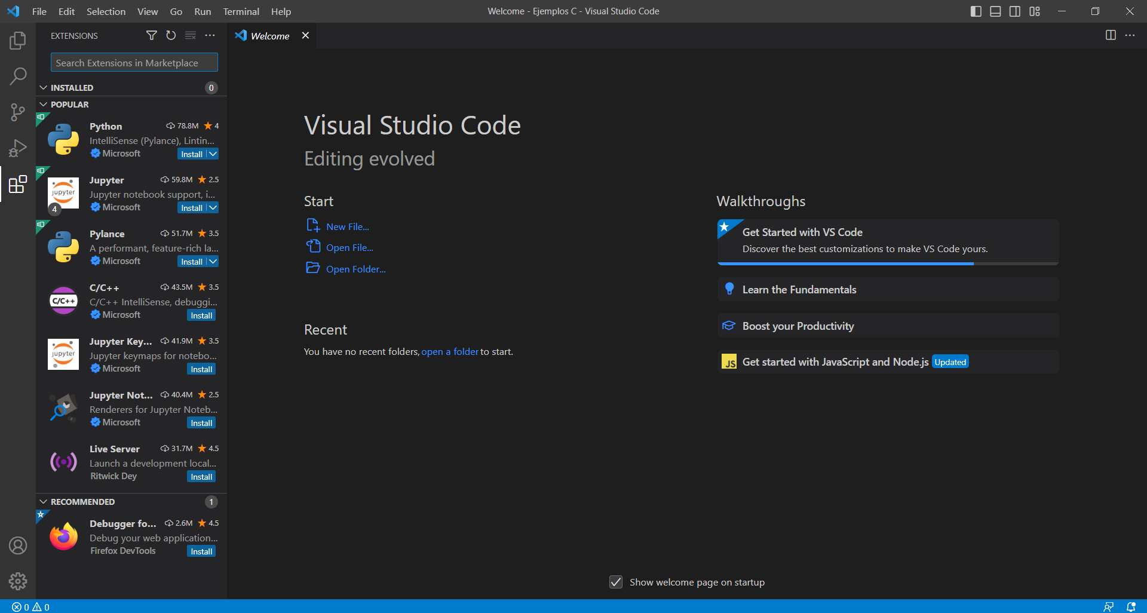Screen dimensions: 1147x613
Task: Open the Terminal menu
Action: tap(241, 11)
